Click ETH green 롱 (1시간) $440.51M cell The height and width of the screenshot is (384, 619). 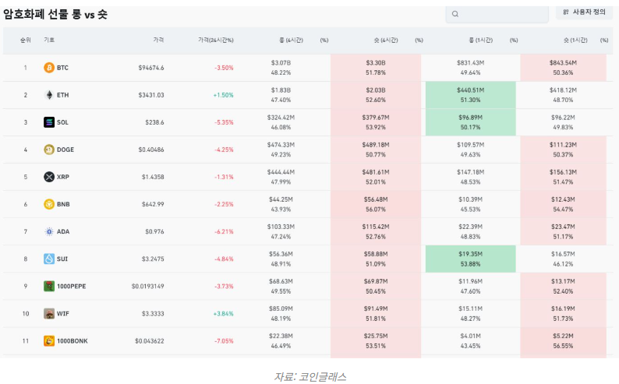click(x=470, y=95)
